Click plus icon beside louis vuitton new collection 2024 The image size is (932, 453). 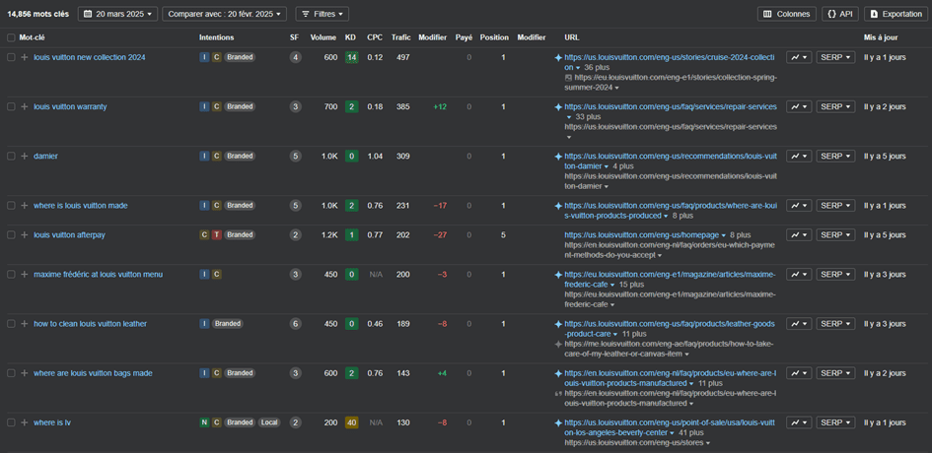click(25, 57)
